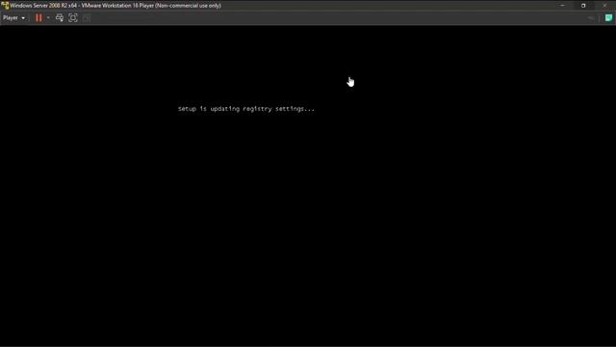Click the text setup is updating registry settings

tap(246, 109)
